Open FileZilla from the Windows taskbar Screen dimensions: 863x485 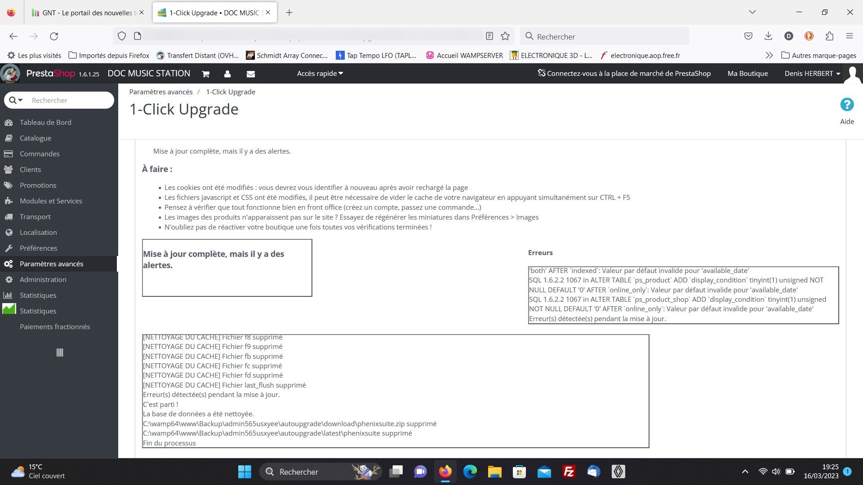tap(569, 472)
